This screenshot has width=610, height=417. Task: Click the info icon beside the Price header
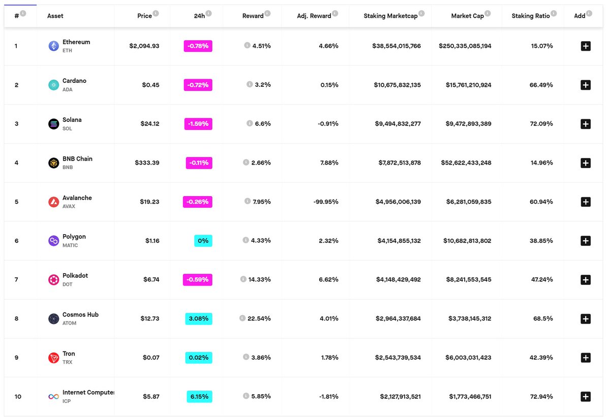(x=155, y=13)
